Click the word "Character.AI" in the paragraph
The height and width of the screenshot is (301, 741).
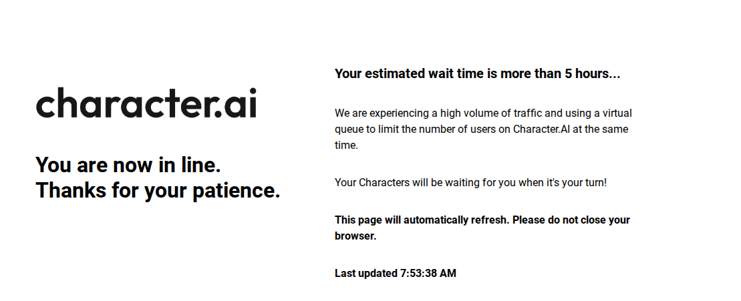(541, 129)
